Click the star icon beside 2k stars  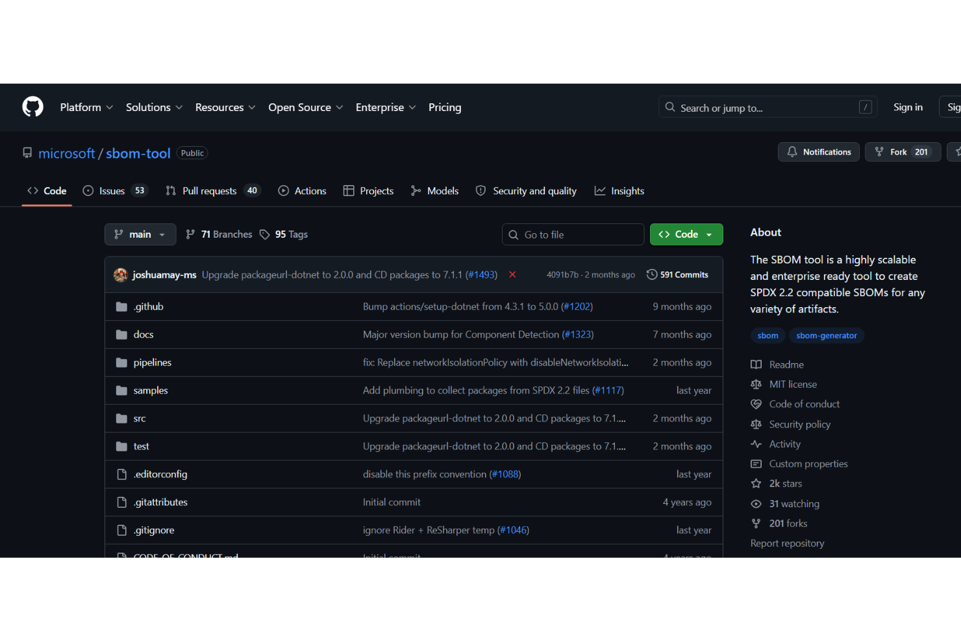[x=756, y=484]
